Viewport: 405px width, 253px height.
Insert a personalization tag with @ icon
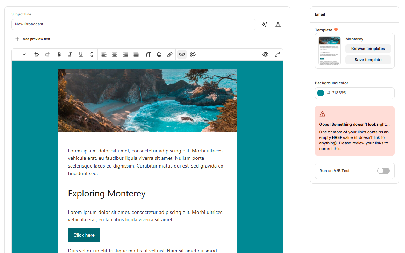(193, 54)
